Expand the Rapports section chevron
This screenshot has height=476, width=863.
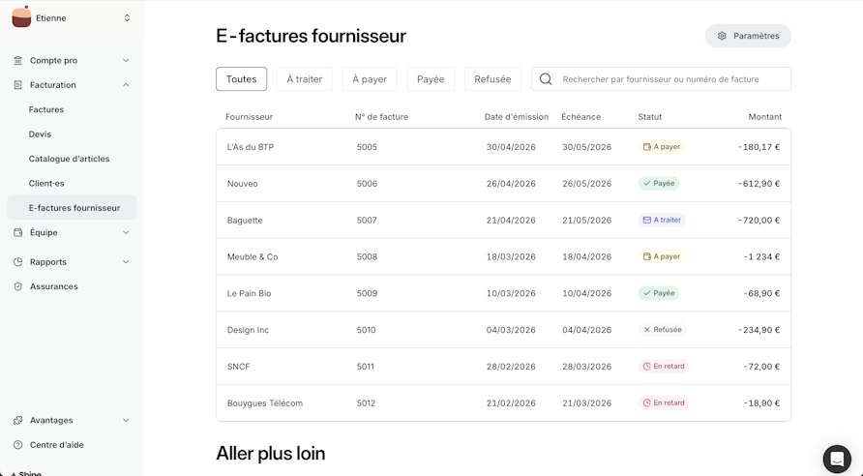126,262
